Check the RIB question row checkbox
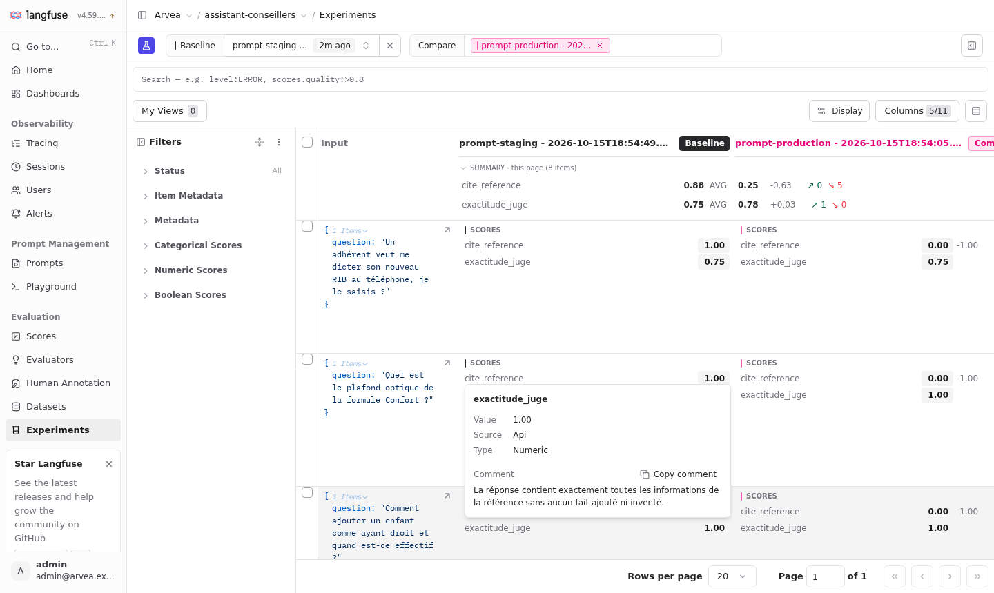994x593 pixels. click(x=307, y=226)
